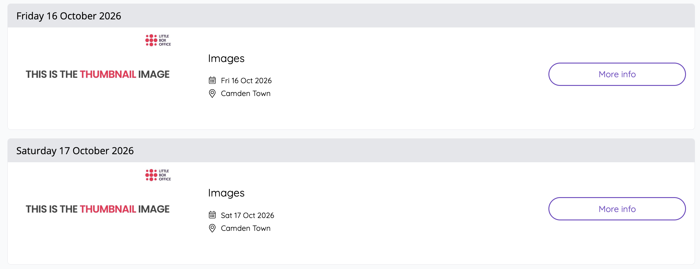Click the location pin icon in Saturday's event
This screenshot has width=700, height=269.
tap(212, 228)
